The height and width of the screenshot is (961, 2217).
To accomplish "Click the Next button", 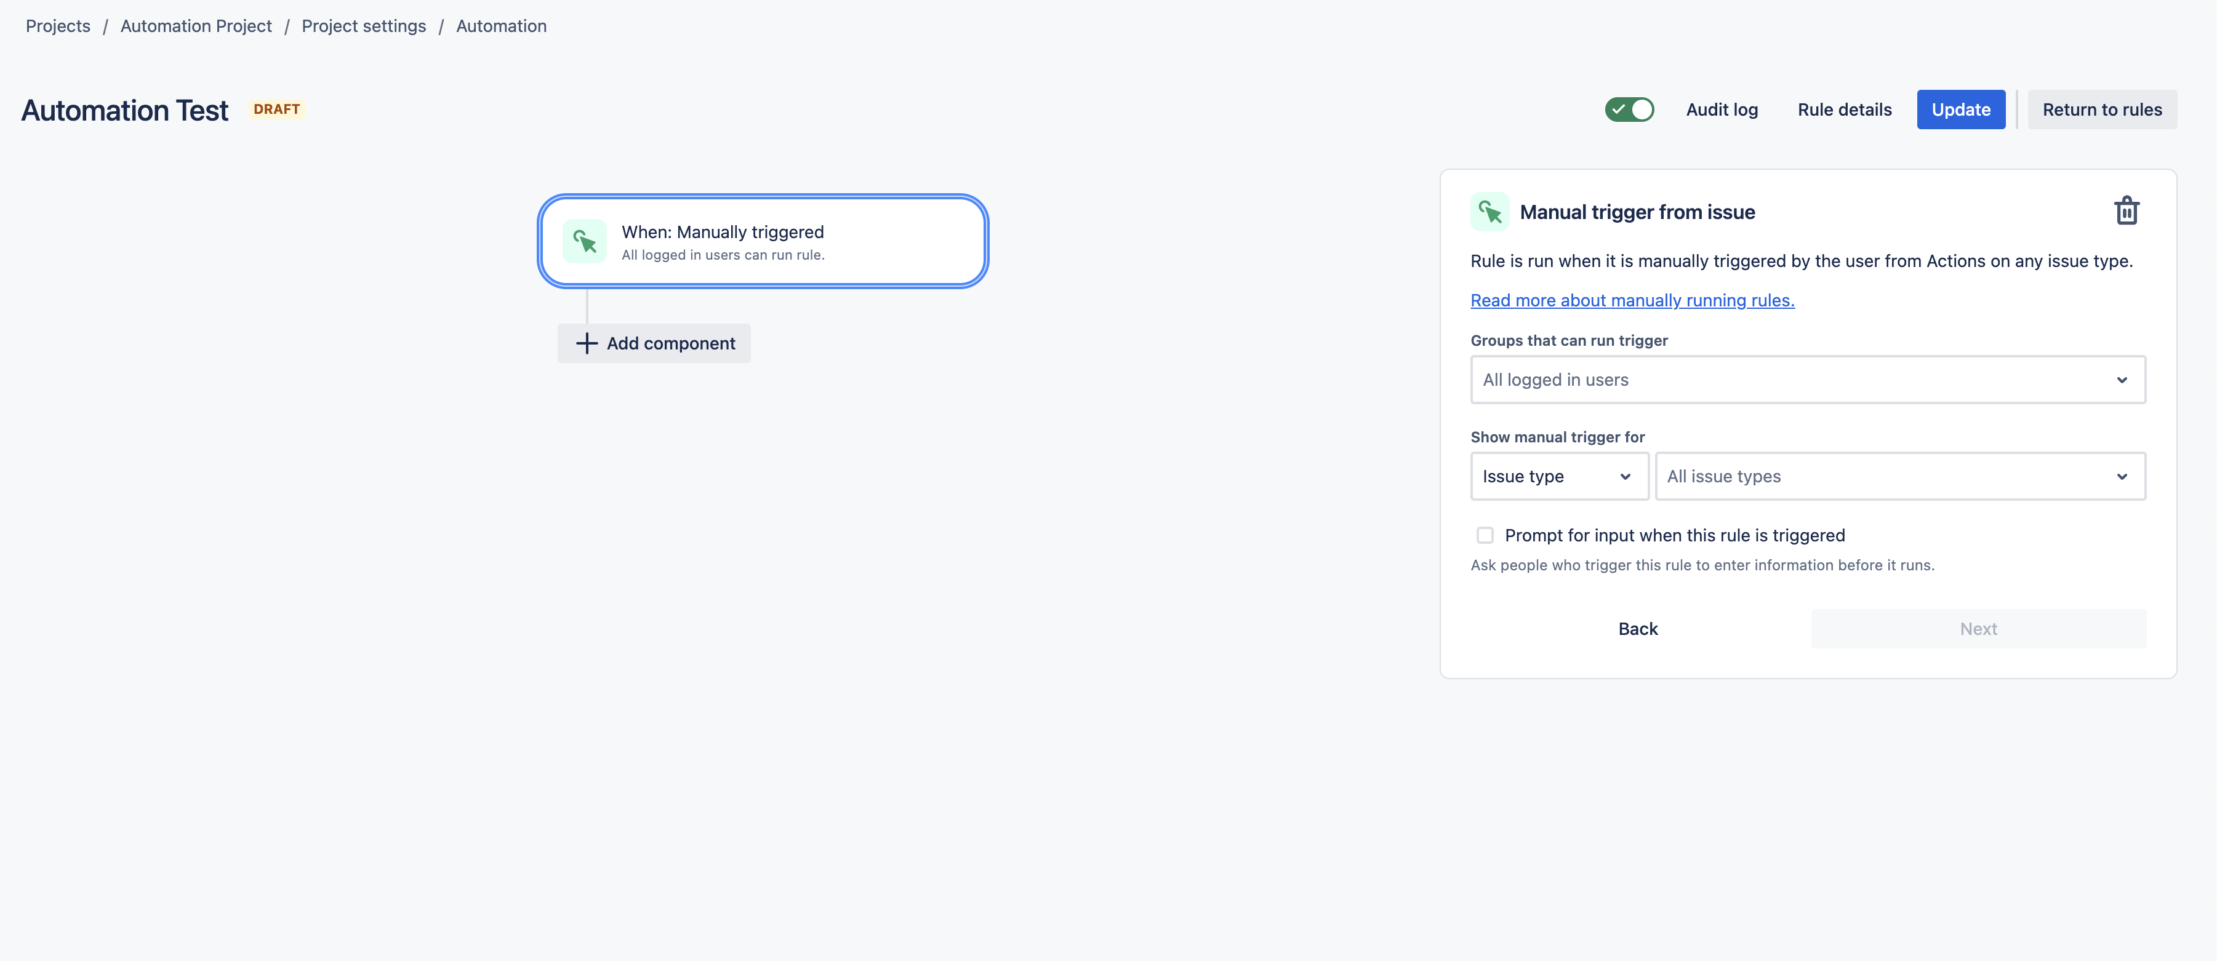I will [x=1978, y=629].
